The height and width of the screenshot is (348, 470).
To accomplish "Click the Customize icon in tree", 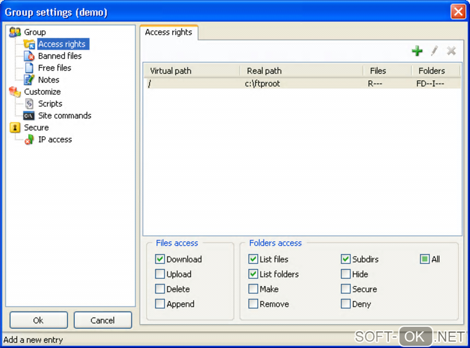I will [x=15, y=92].
